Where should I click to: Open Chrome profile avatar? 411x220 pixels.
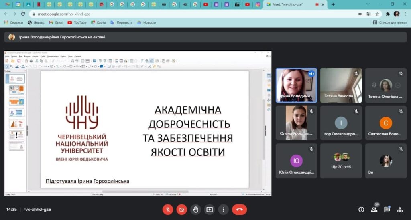396,14
